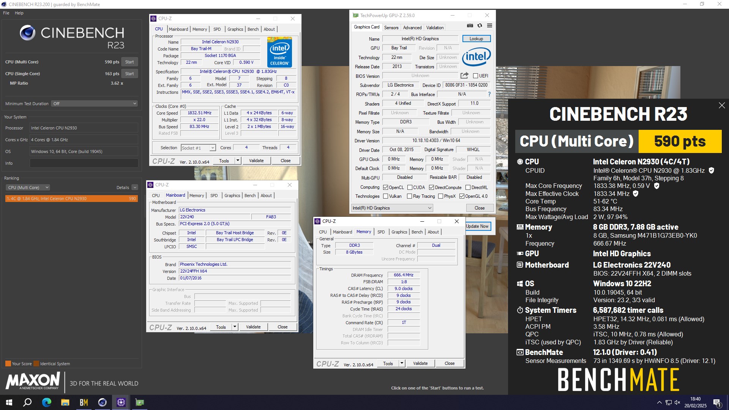This screenshot has width=729, height=410.
Task: Open Microsoft Edge from the taskbar
Action: coord(46,402)
